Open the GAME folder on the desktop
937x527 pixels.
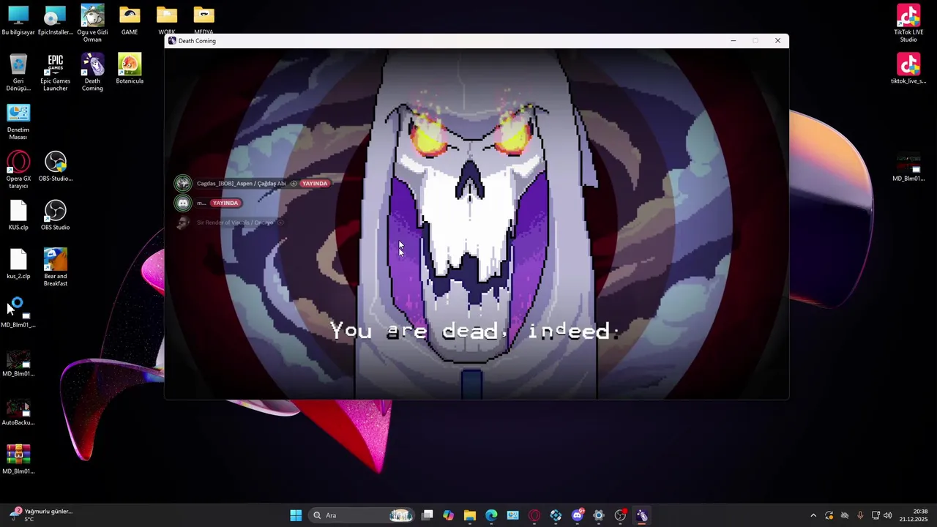[x=130, y=20]
